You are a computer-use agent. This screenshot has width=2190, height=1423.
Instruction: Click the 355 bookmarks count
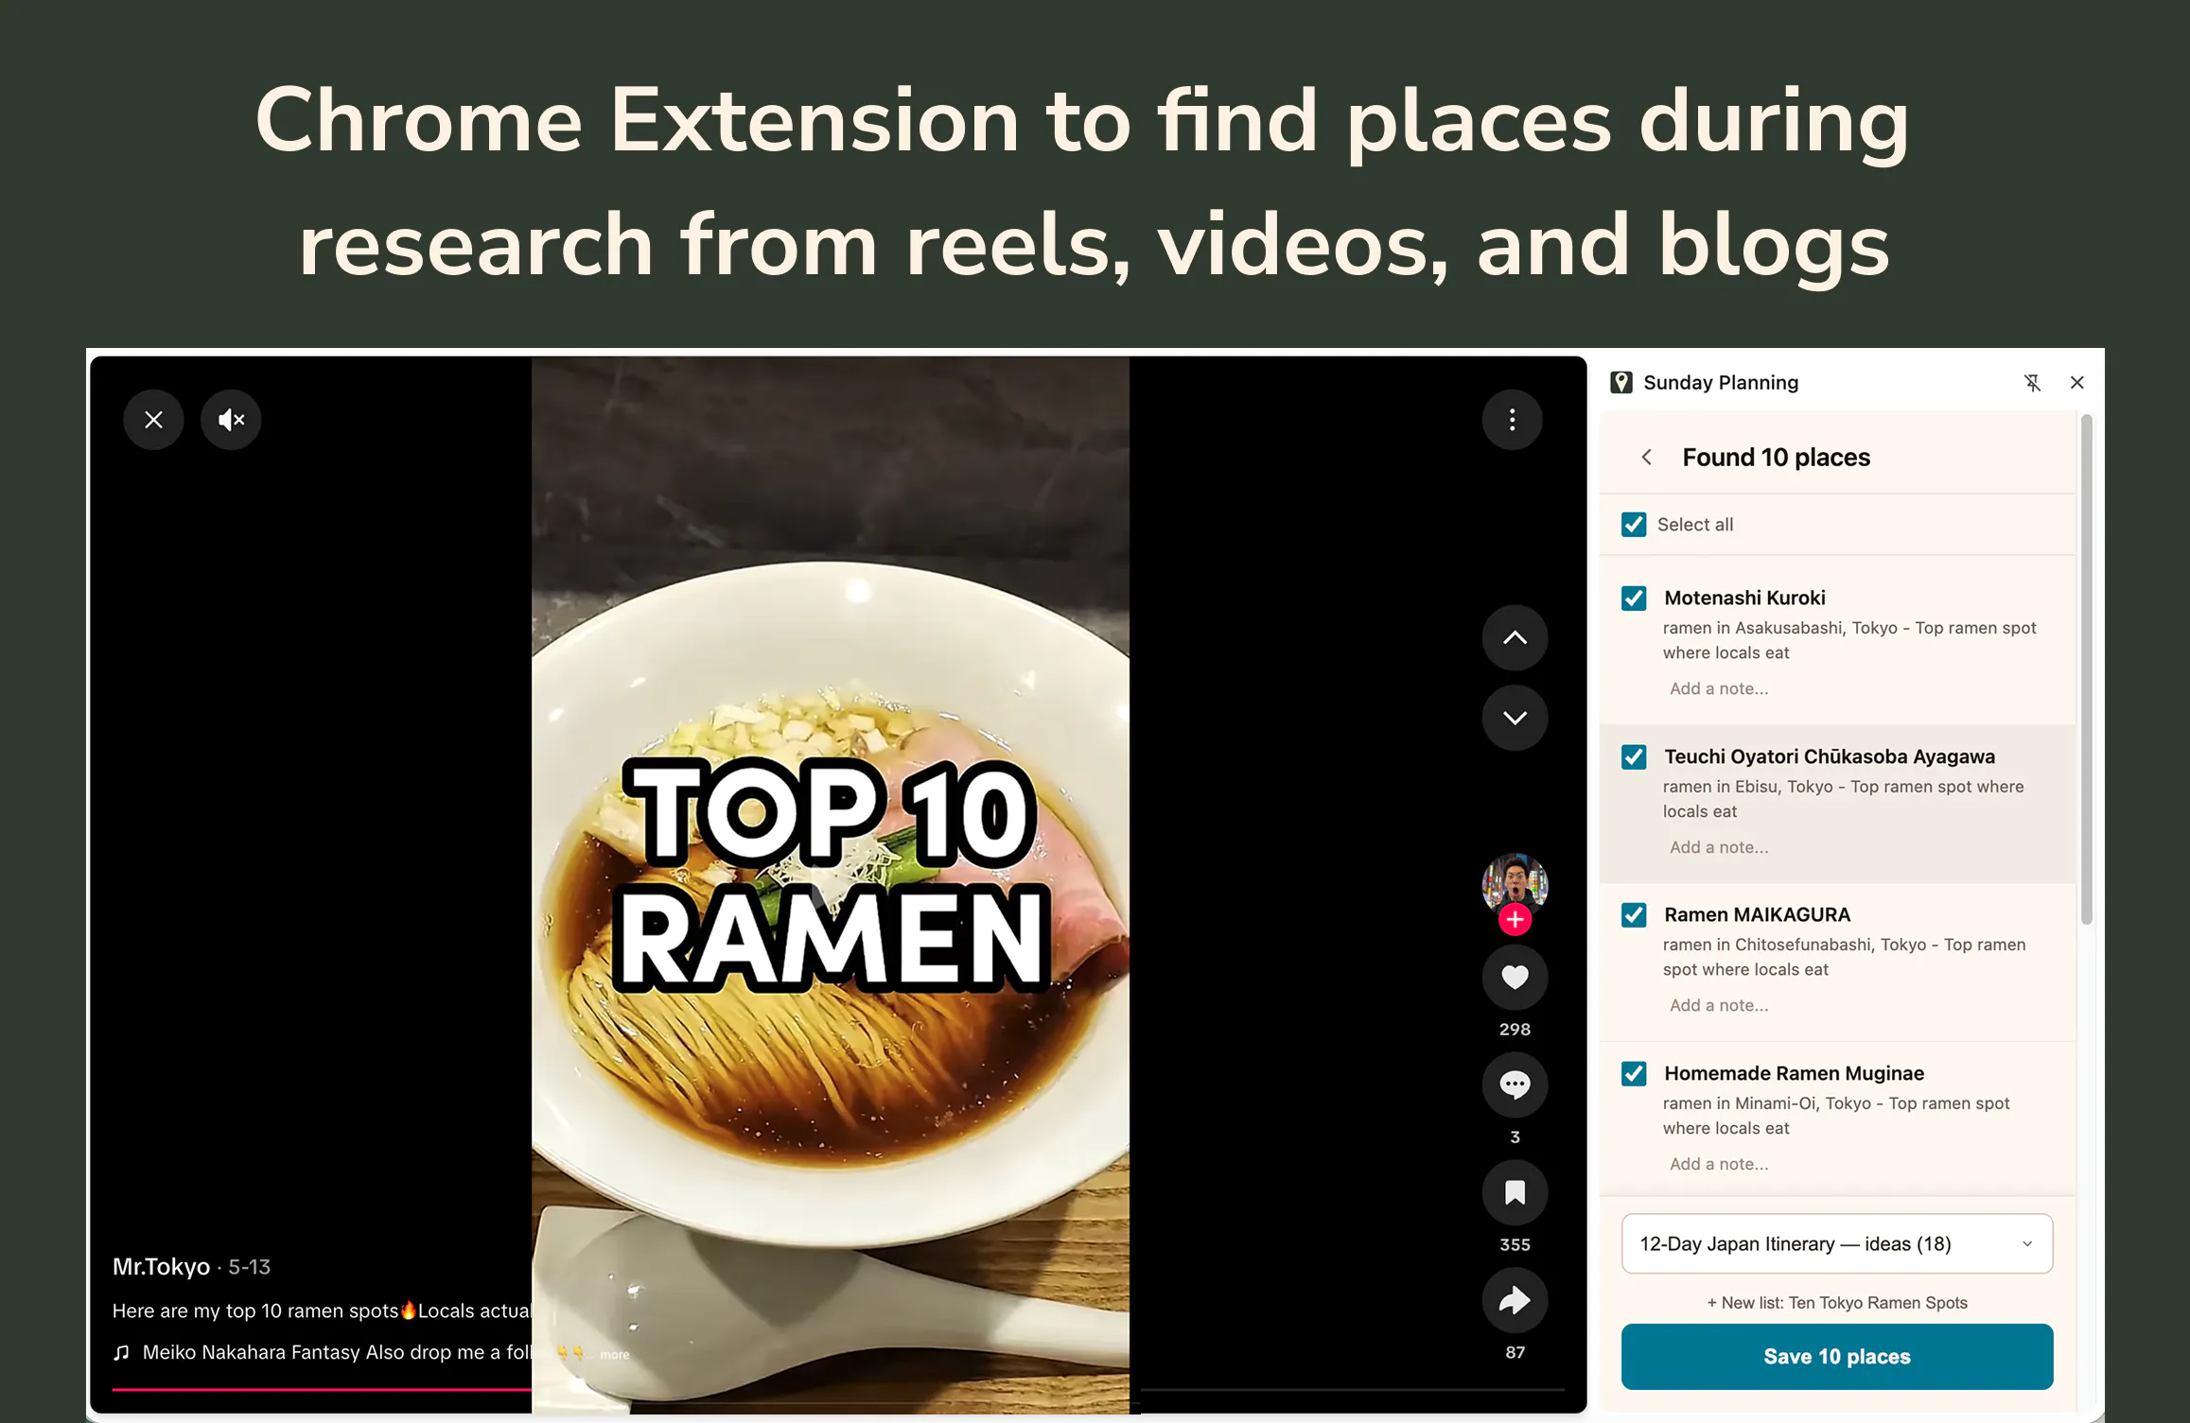[x=1515, y=1245]
